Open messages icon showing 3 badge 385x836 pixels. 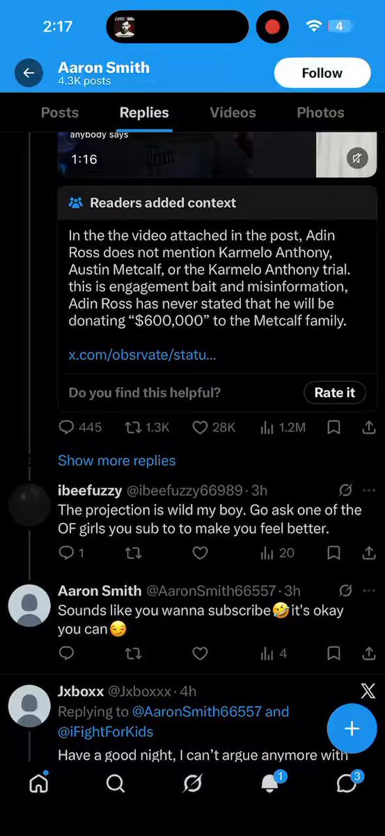coord(347,782)
